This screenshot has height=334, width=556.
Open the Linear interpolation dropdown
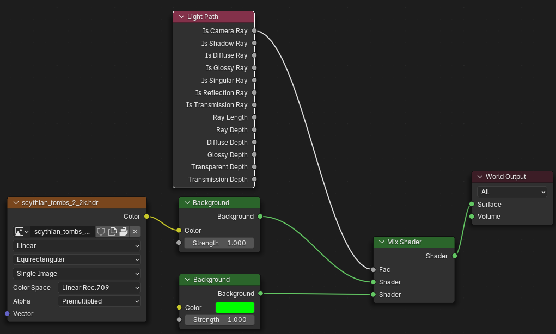77,246
